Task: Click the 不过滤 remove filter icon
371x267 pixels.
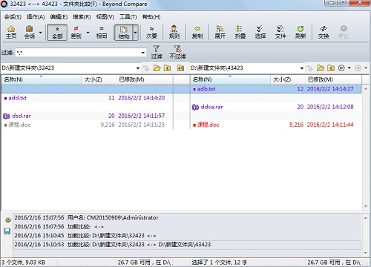Action: (x=177, y=52)
